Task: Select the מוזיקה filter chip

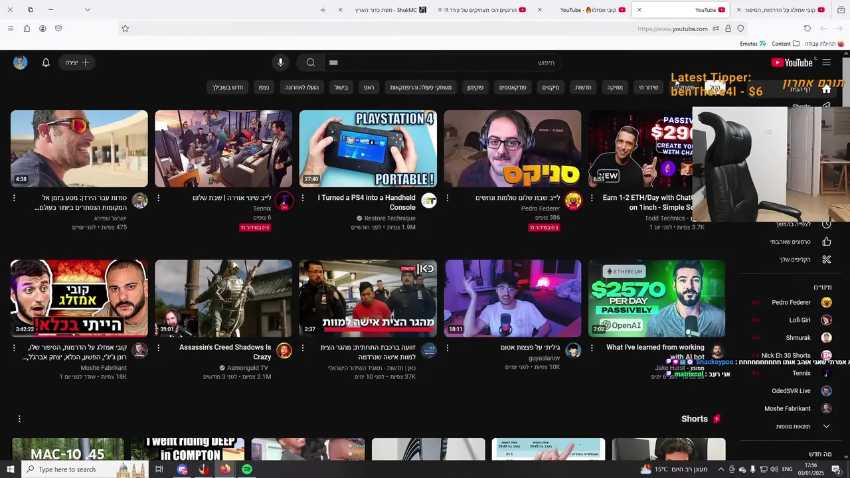Action: coord(615,88)
